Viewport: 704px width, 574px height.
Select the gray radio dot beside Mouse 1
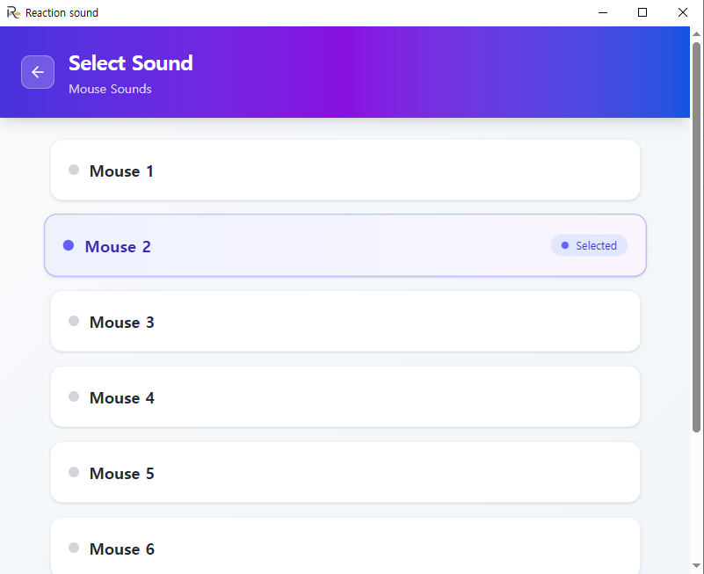(74, 170)
